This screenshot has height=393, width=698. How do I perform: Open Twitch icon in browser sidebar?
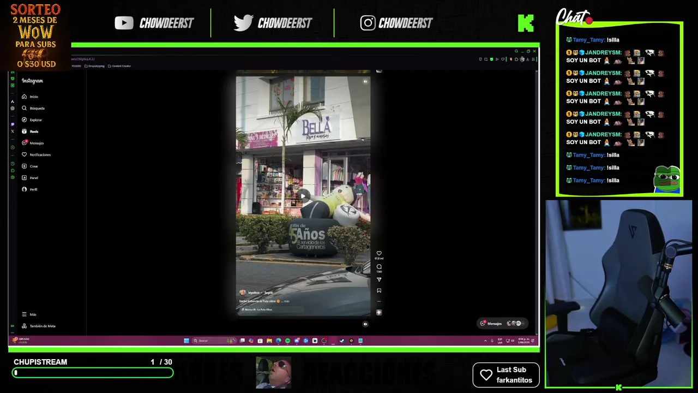[13, 124]
